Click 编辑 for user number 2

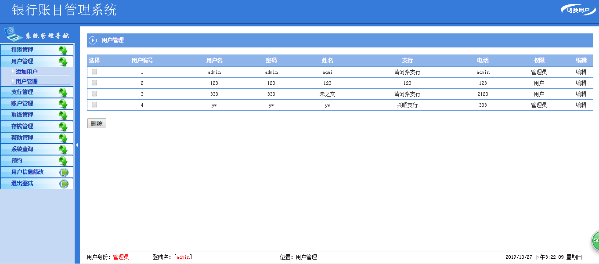tap(581, 83)
